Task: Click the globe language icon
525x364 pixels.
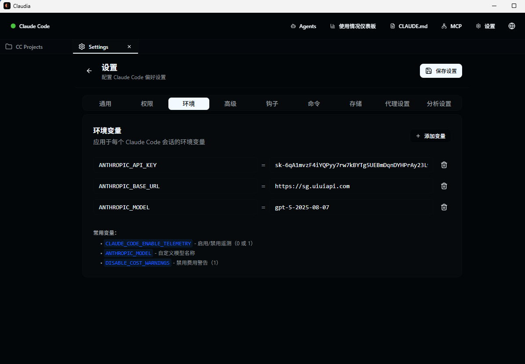Action: [512, 26]
